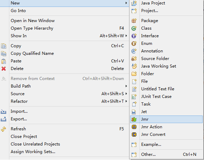204x160 pixels.
Task: Expand the Build Path submenu arrow
Action: click(x=126, y=86)
